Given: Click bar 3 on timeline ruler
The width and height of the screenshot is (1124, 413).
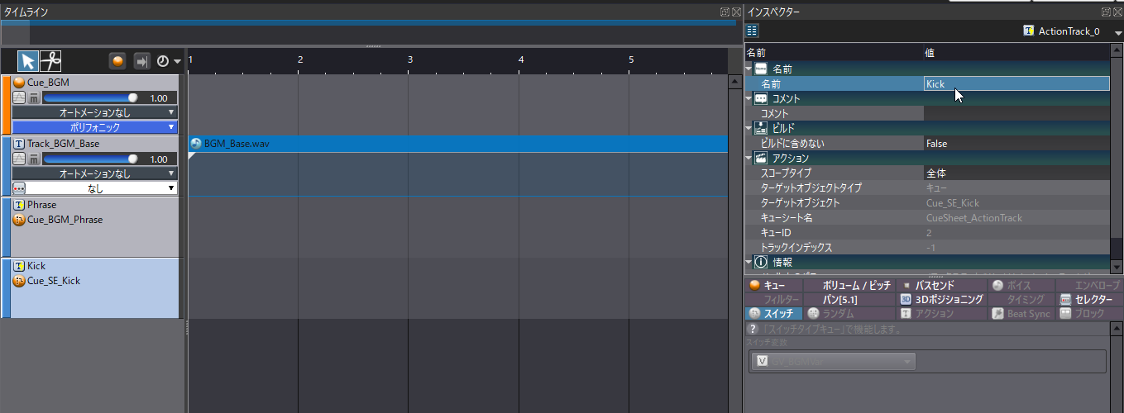Looking at the screenshot, I should [x=410, y=59].
